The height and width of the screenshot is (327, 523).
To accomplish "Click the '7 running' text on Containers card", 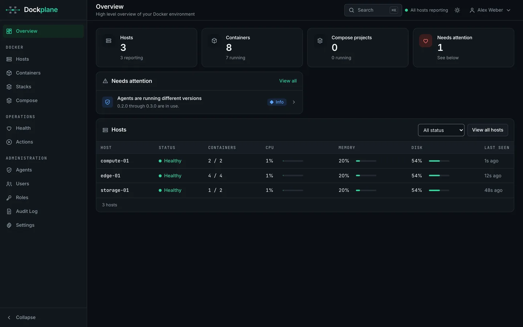I will [x=235, y=58].
